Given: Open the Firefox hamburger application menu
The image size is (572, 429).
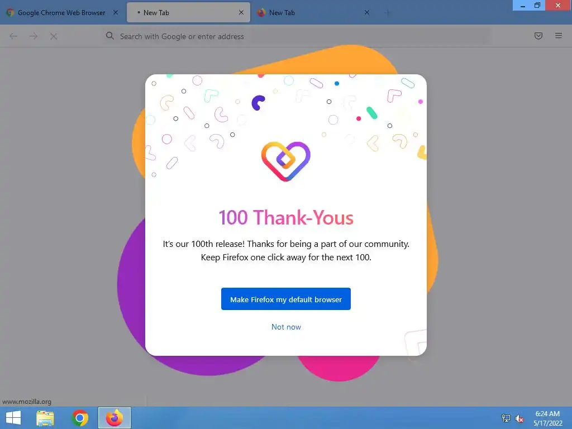Looking at the screenshot, I should [x=559, y=36].
